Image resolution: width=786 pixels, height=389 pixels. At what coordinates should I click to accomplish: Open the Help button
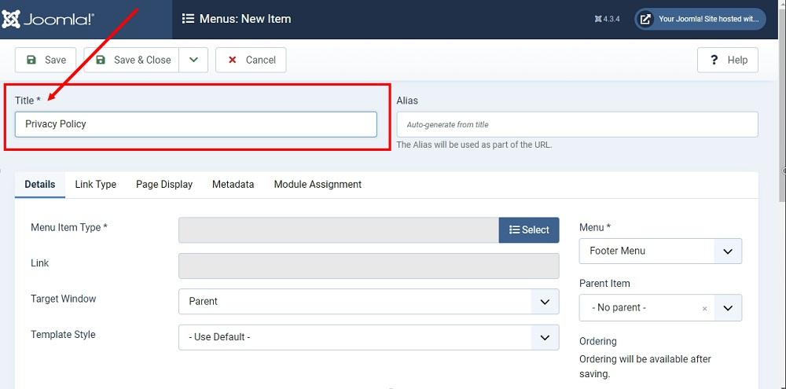click(727, 60)
